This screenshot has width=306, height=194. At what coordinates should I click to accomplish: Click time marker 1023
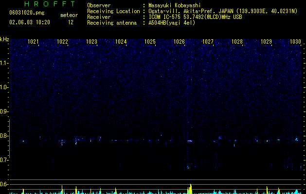(92, 42)
